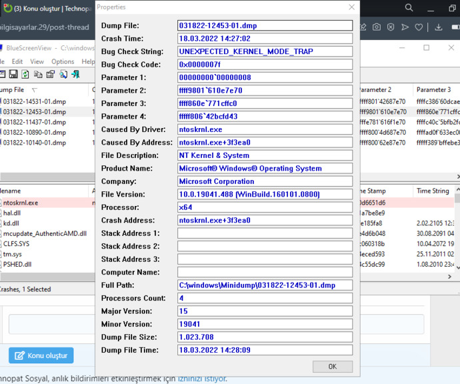
Task: Click the Processors Count field
Action: (265, 298)
